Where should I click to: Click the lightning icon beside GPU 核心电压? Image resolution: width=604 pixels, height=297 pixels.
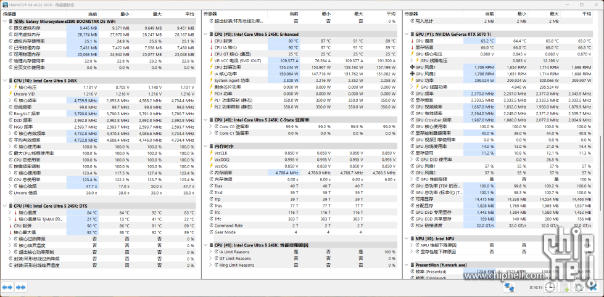pyautogui.click(x=412, y=54)
